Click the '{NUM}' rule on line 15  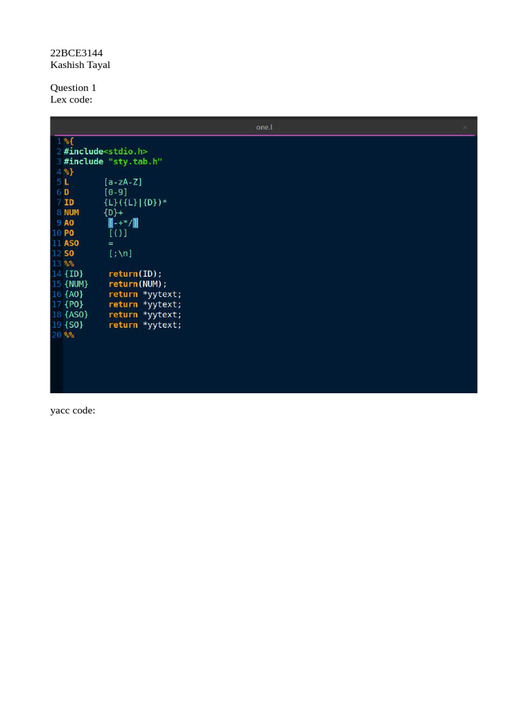[76, 284]
